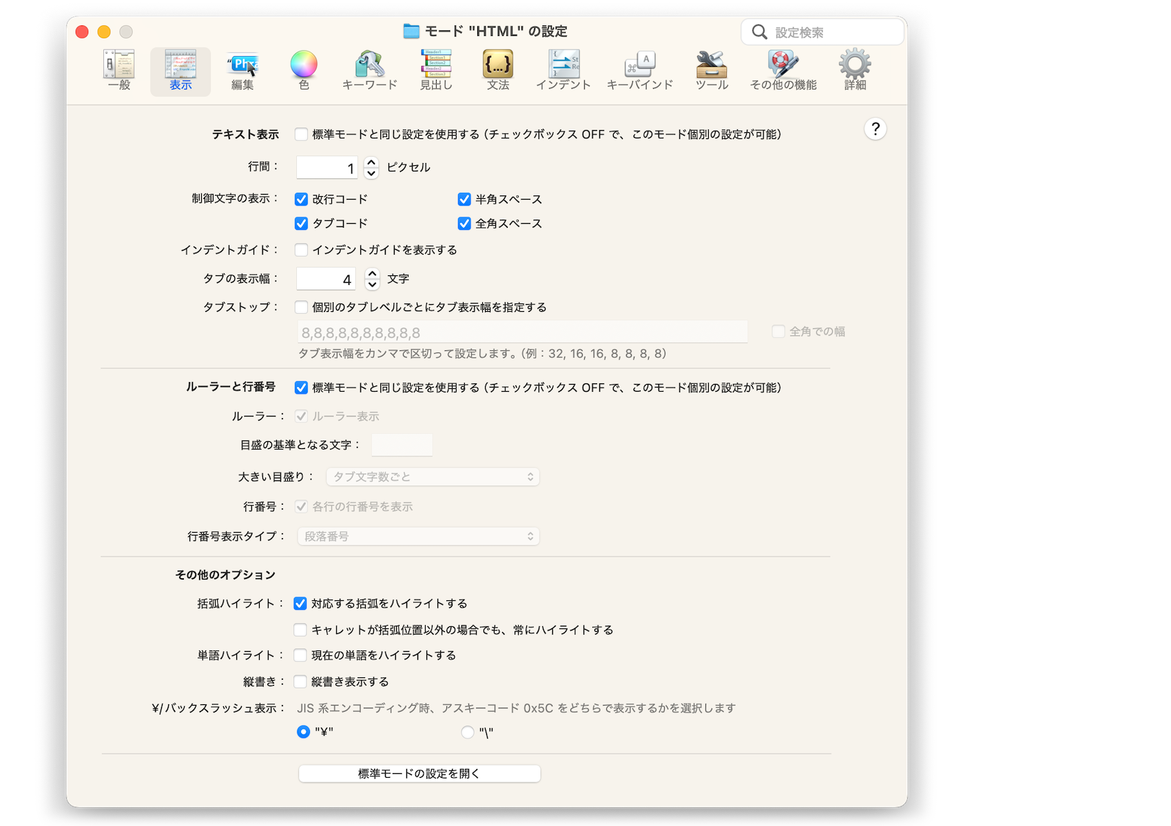Open the 色 color wheel pane
Image resolution: width=1171 pixels, height=826 pixels.
click(304, 70)
